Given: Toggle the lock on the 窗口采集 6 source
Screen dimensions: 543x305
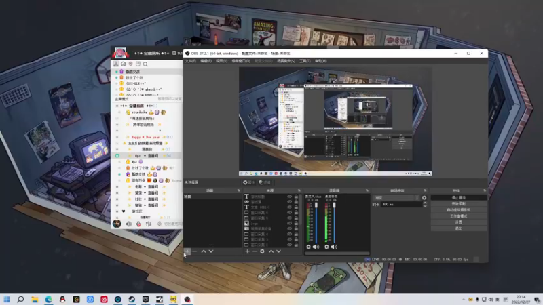Looking at the screenshot, I should point(296,213).
